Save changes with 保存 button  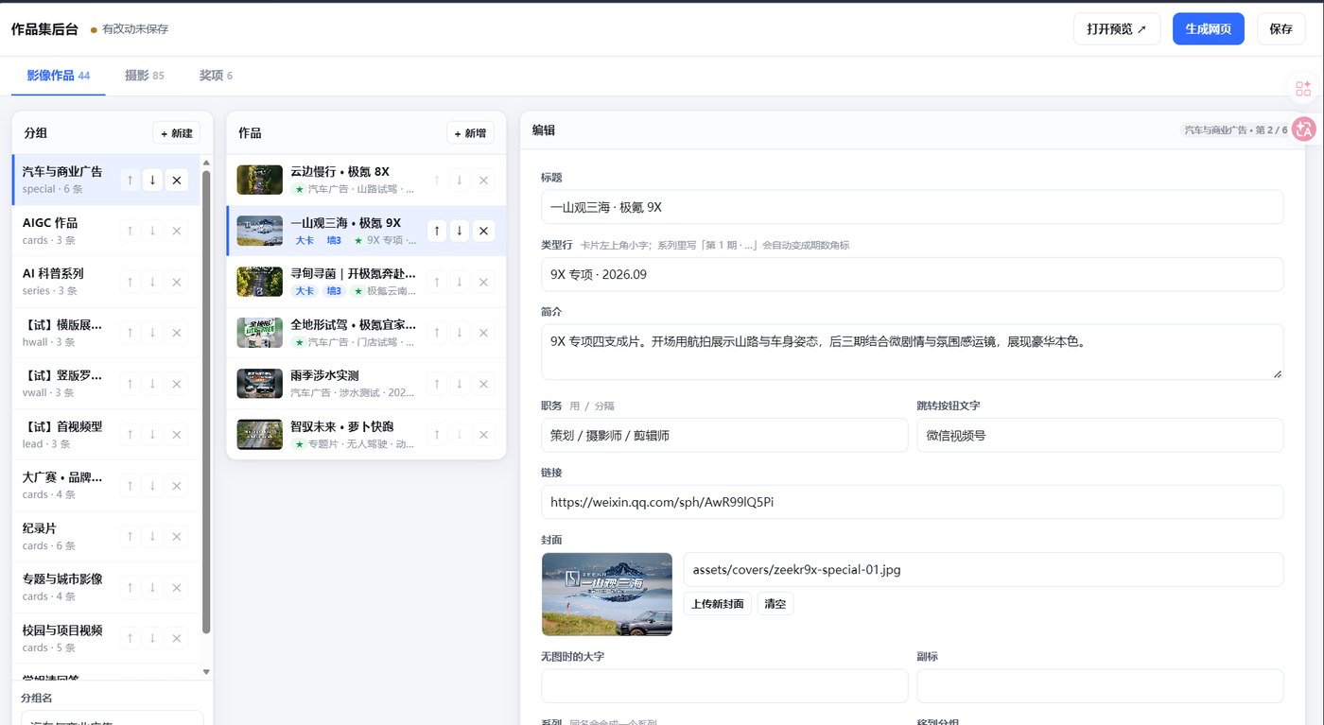coord(1281,29)
